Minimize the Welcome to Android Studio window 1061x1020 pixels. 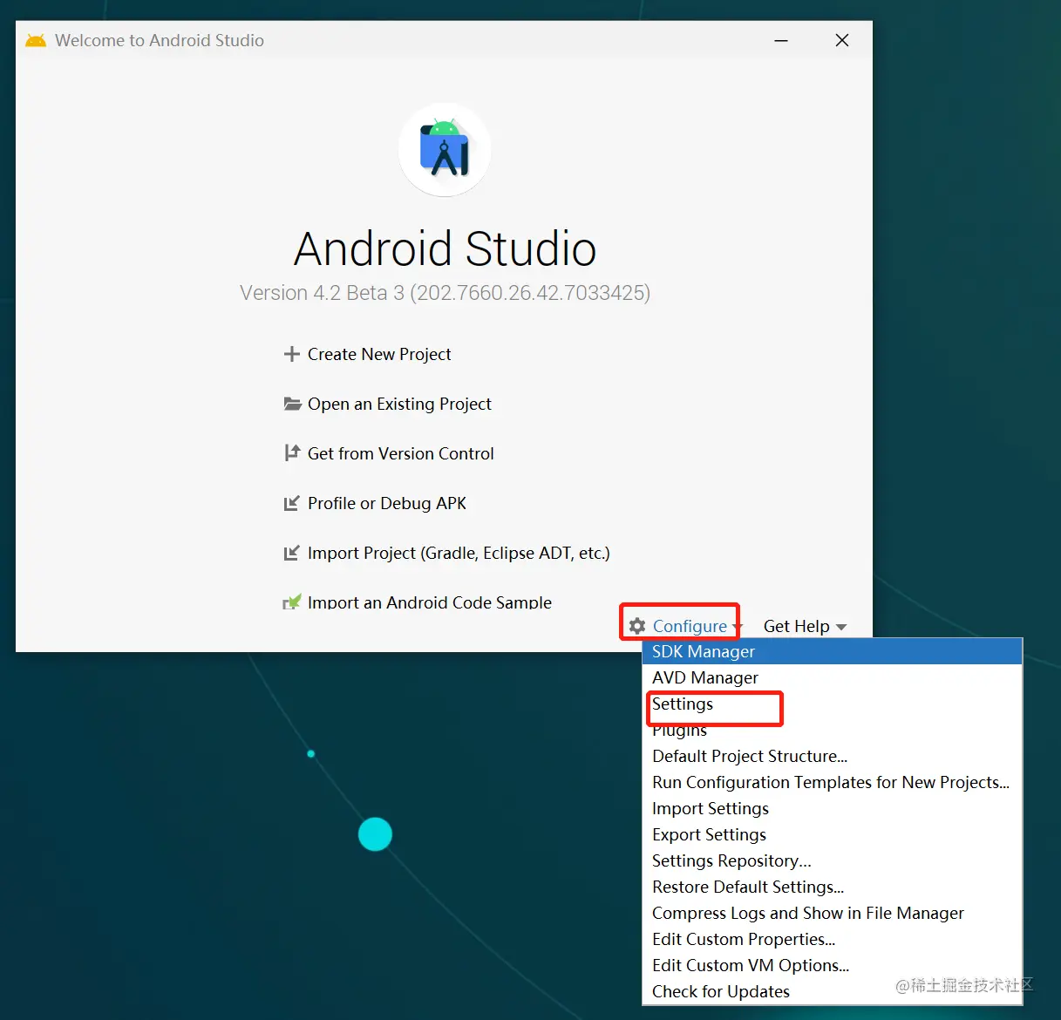click(781, 40)
